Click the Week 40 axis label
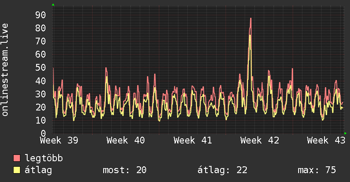350x182 pixels. coord(126,141)
